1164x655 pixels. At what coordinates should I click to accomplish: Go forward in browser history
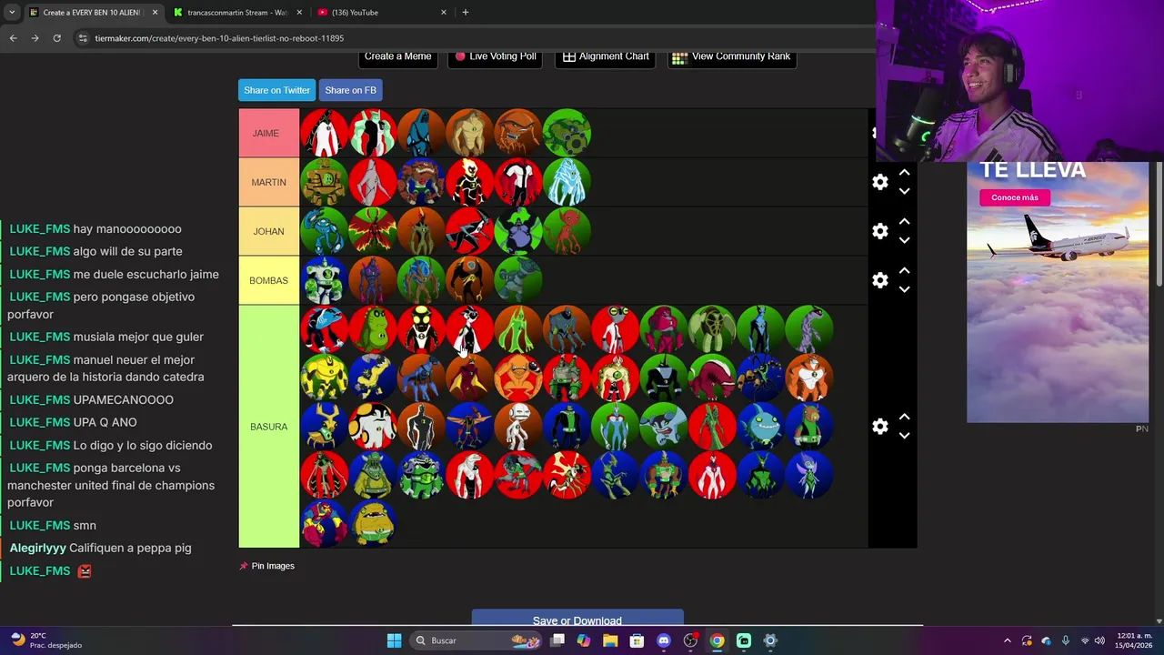tap(35, 38)
